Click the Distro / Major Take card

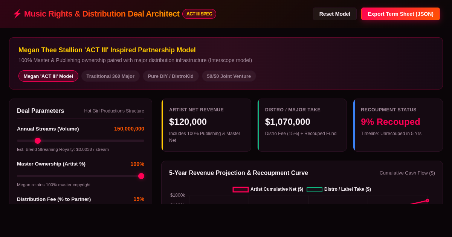(x=302, y=125)
